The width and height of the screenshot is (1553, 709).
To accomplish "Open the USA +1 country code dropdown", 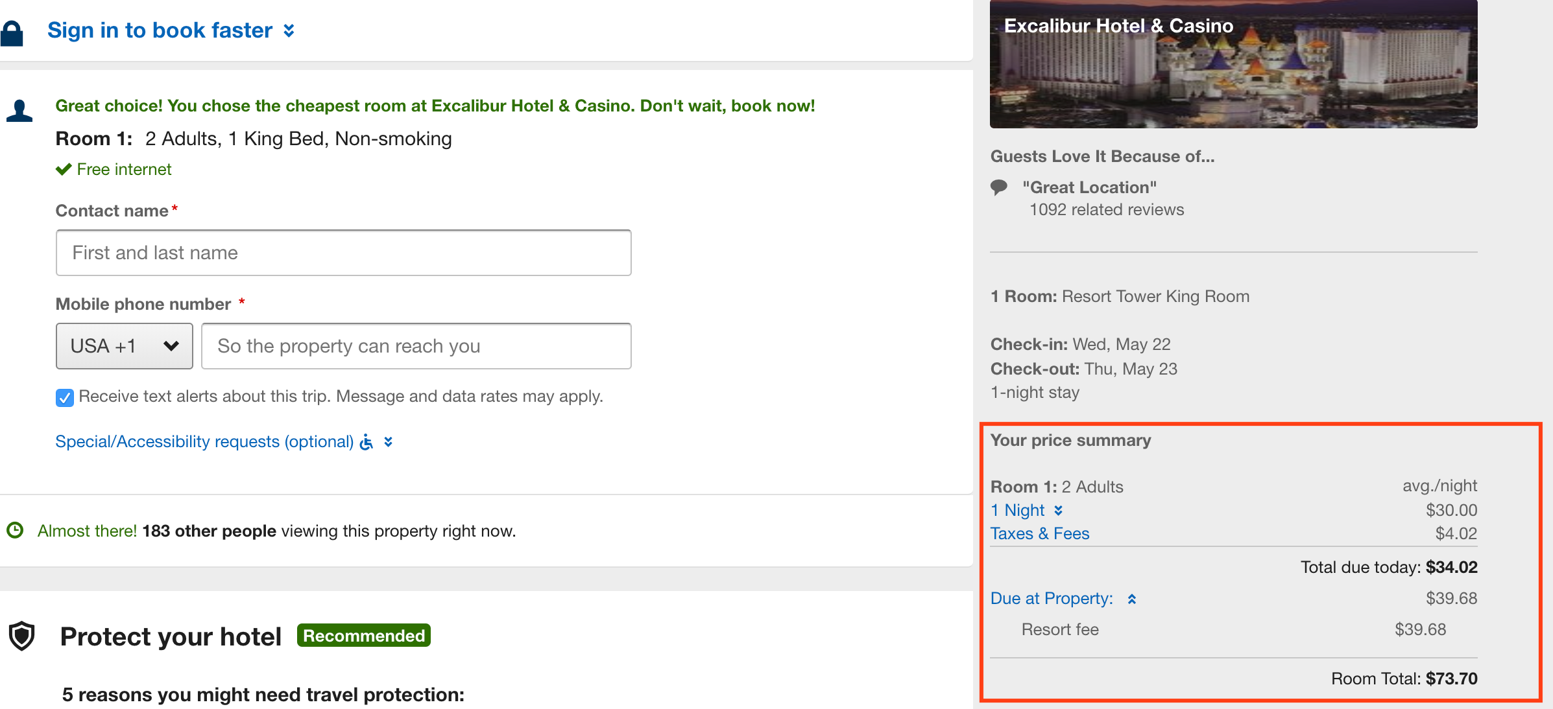I will (x=124, y=346).
